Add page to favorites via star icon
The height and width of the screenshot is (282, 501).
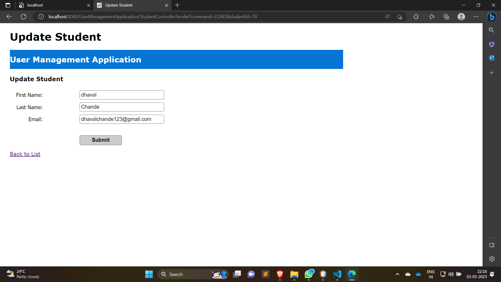point(399,16)
